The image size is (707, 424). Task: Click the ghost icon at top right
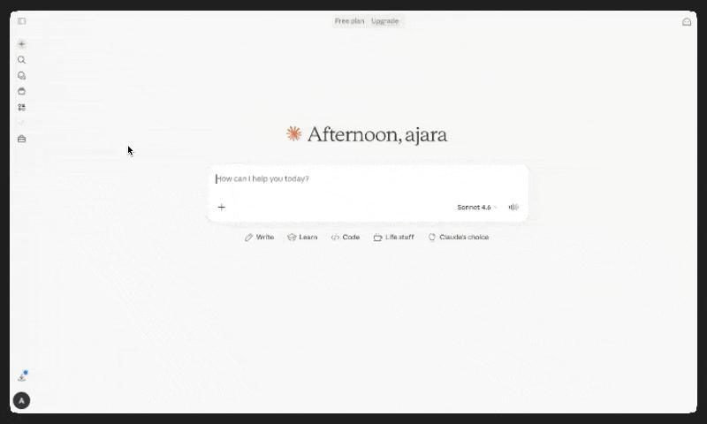click(687, 22)
